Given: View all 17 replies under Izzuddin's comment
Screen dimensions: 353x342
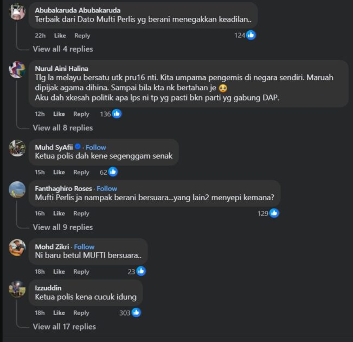Looking at the screenshot, I should coord(65,326).
